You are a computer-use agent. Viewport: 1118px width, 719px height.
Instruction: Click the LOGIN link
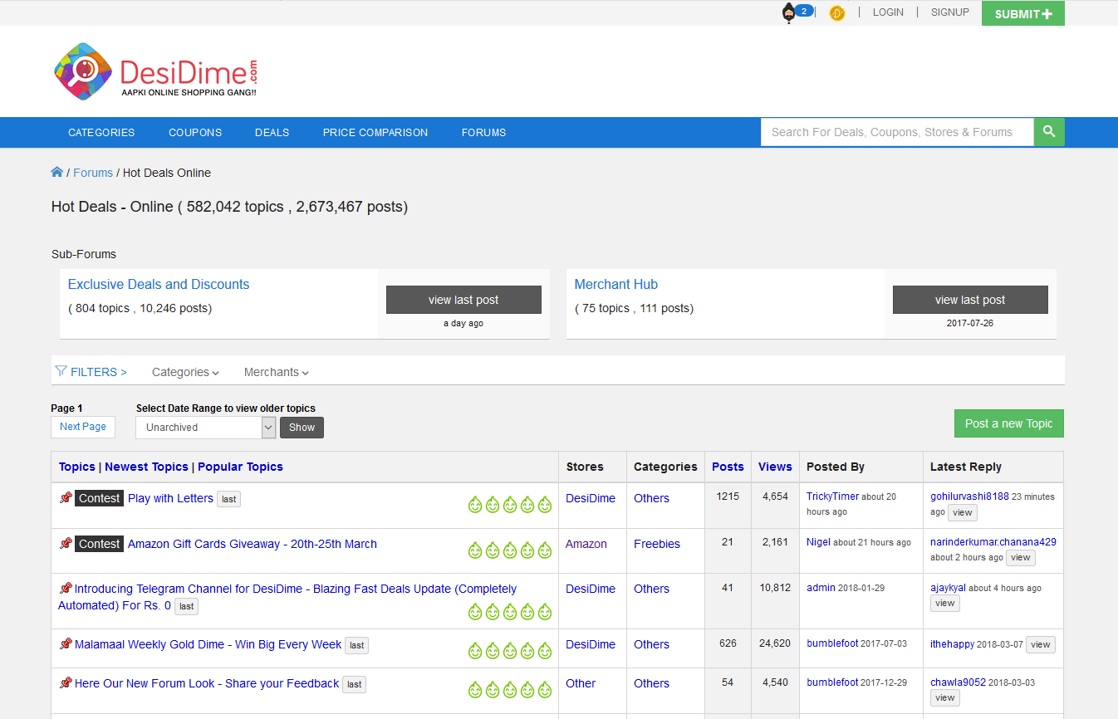[888, 12]
